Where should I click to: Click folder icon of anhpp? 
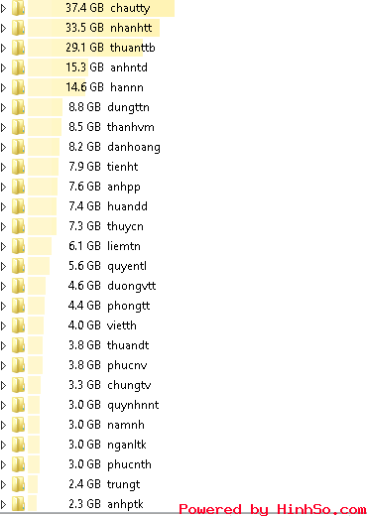tap(18, 187)
